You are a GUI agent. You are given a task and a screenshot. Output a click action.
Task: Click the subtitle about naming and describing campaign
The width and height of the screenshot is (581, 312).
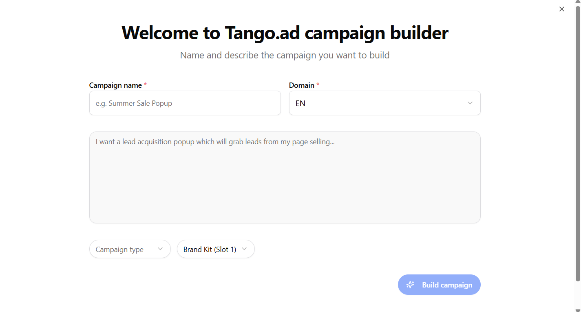(x=285, y=55)
